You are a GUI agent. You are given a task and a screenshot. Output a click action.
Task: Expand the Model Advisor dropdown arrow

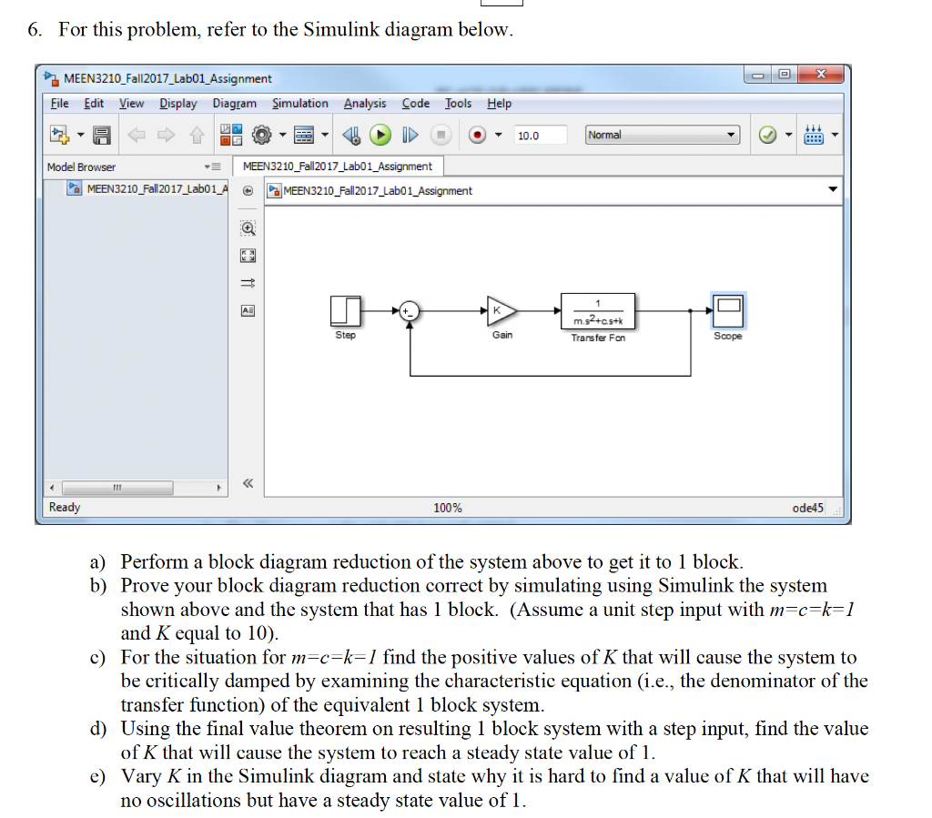789,135
